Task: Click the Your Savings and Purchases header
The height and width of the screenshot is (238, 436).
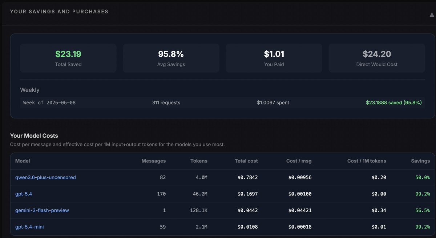Action: tap(59, 12)
